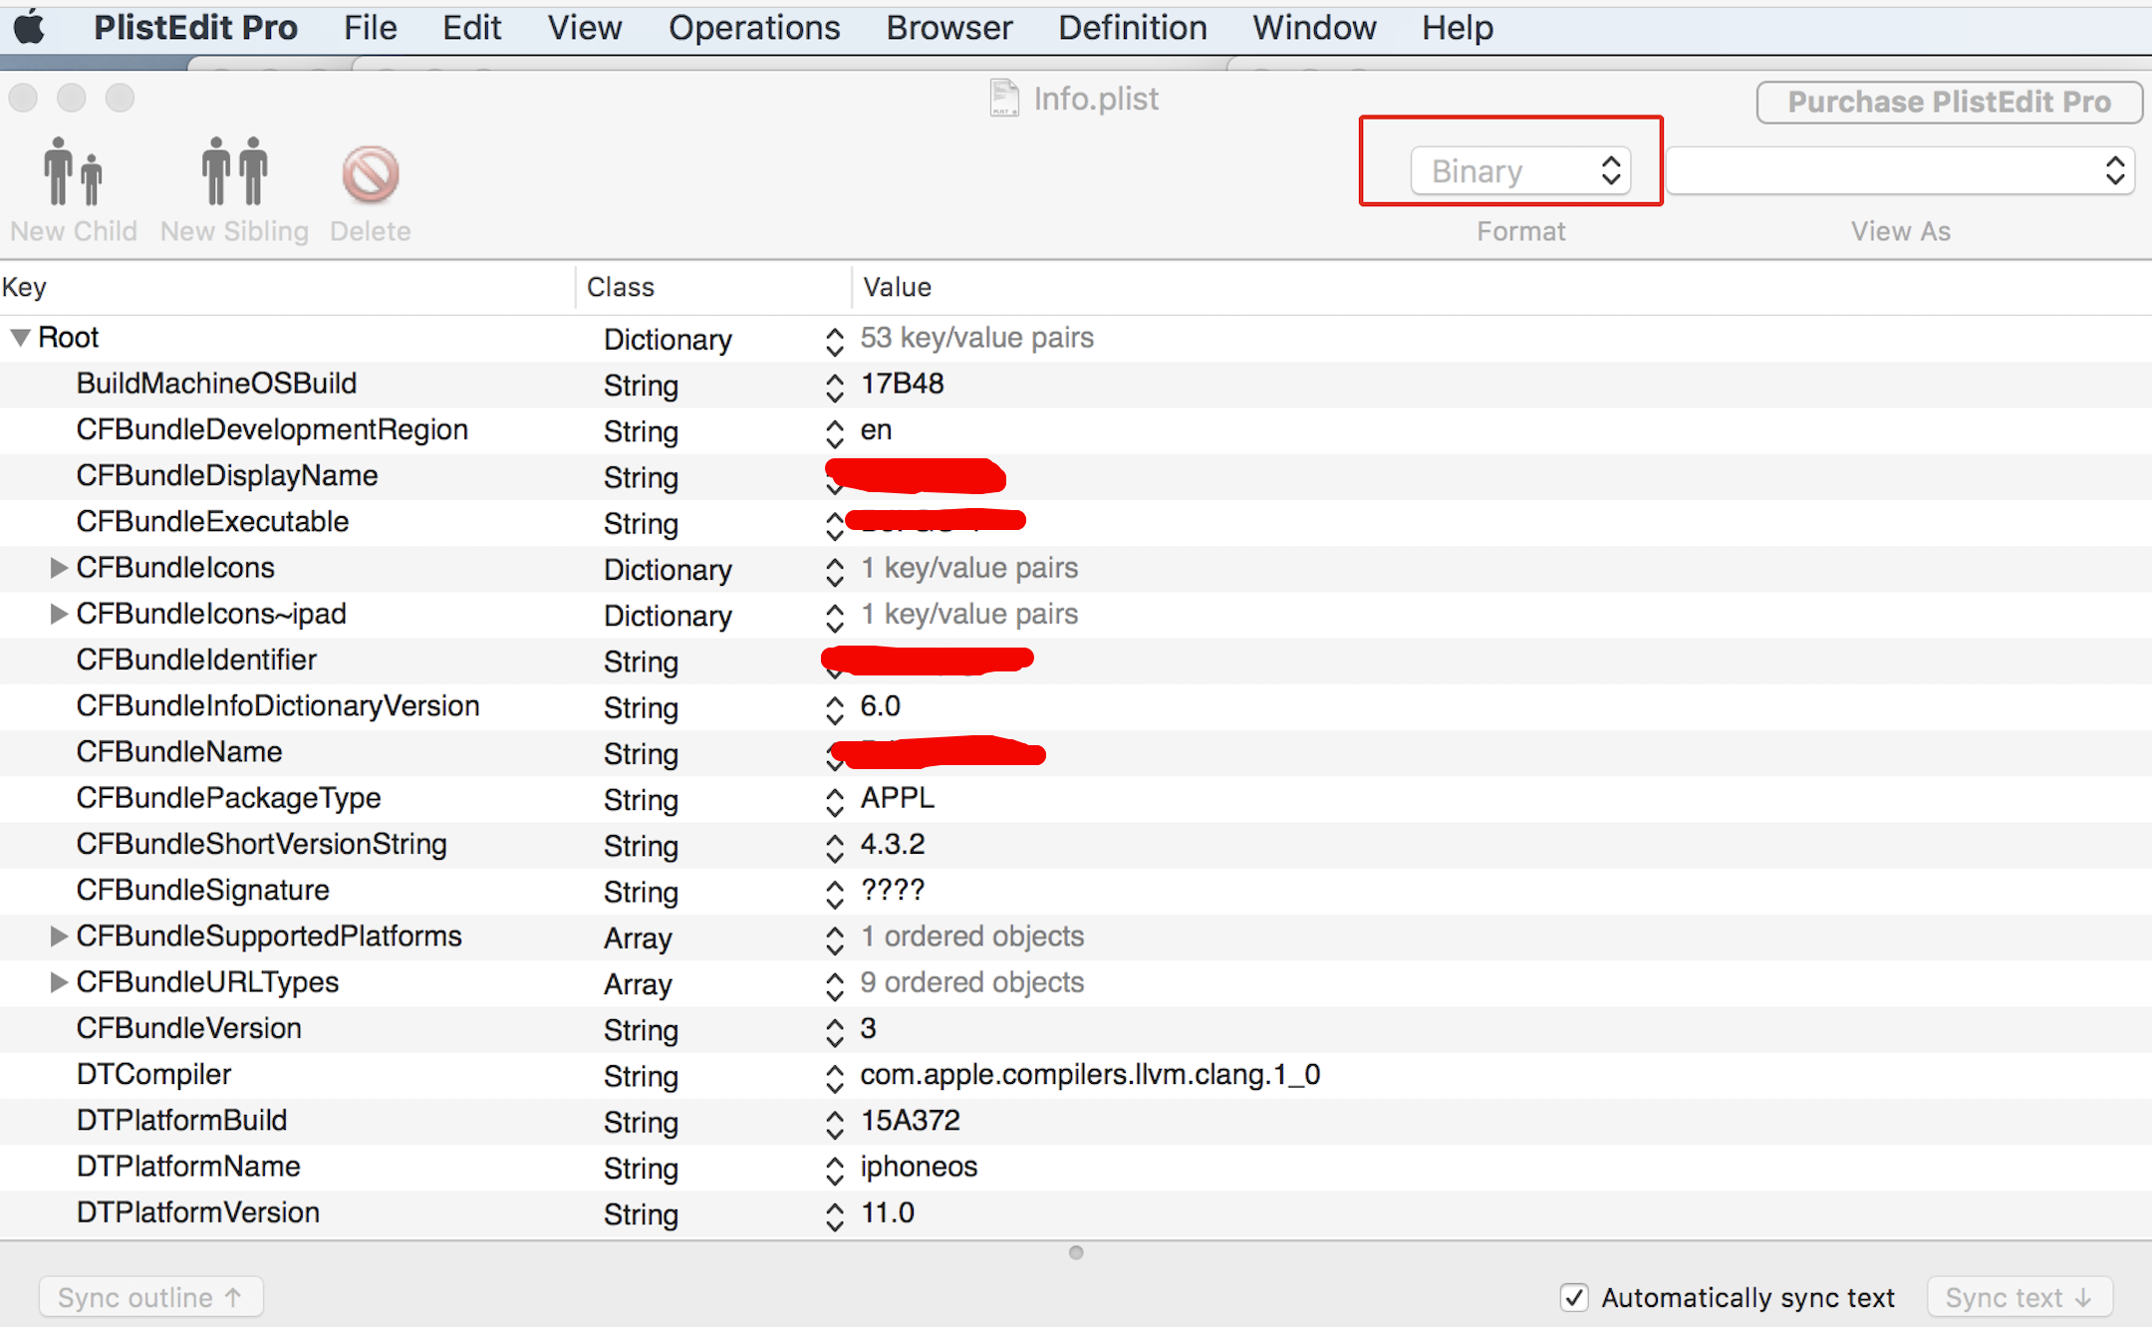Click the Sync outline button

coord(150,1297)
